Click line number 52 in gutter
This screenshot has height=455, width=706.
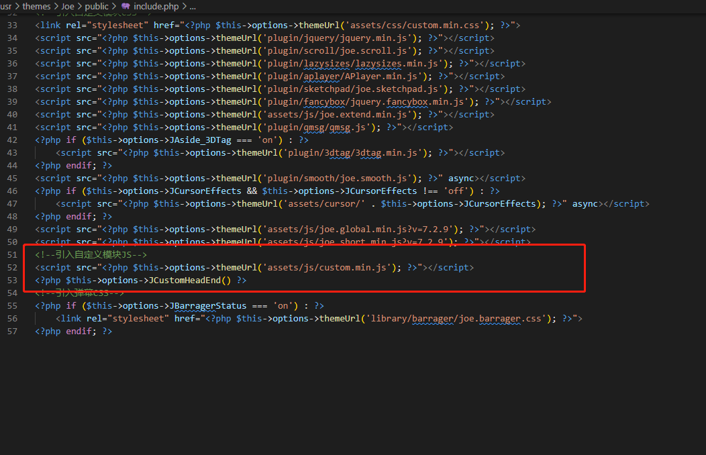tap(12, 267)
